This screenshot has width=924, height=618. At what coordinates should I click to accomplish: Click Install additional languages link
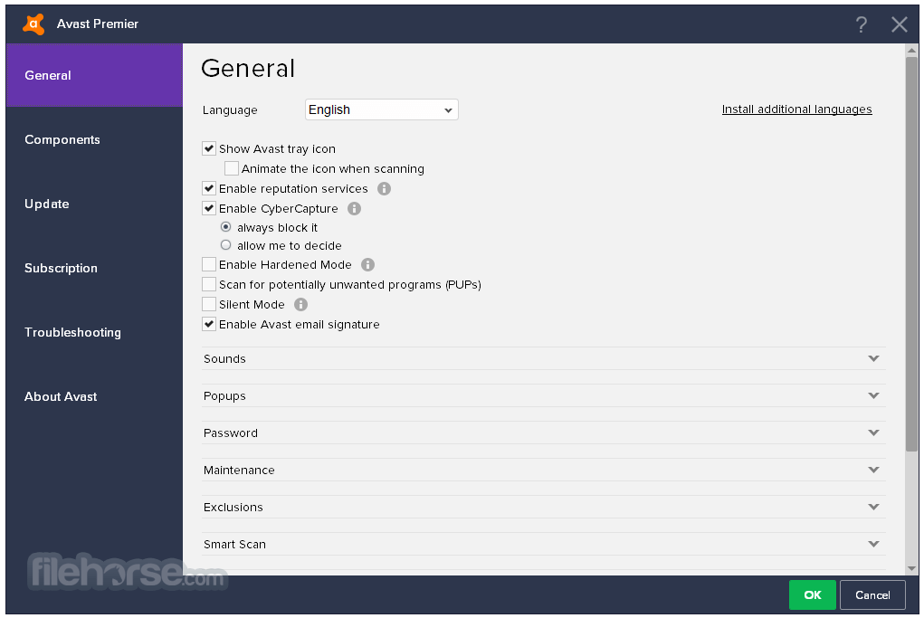(x=796, y=109)
